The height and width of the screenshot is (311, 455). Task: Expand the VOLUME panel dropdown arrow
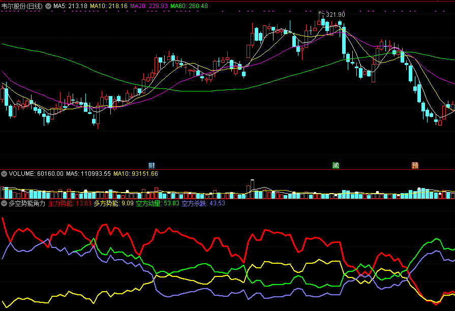point(4,174)
